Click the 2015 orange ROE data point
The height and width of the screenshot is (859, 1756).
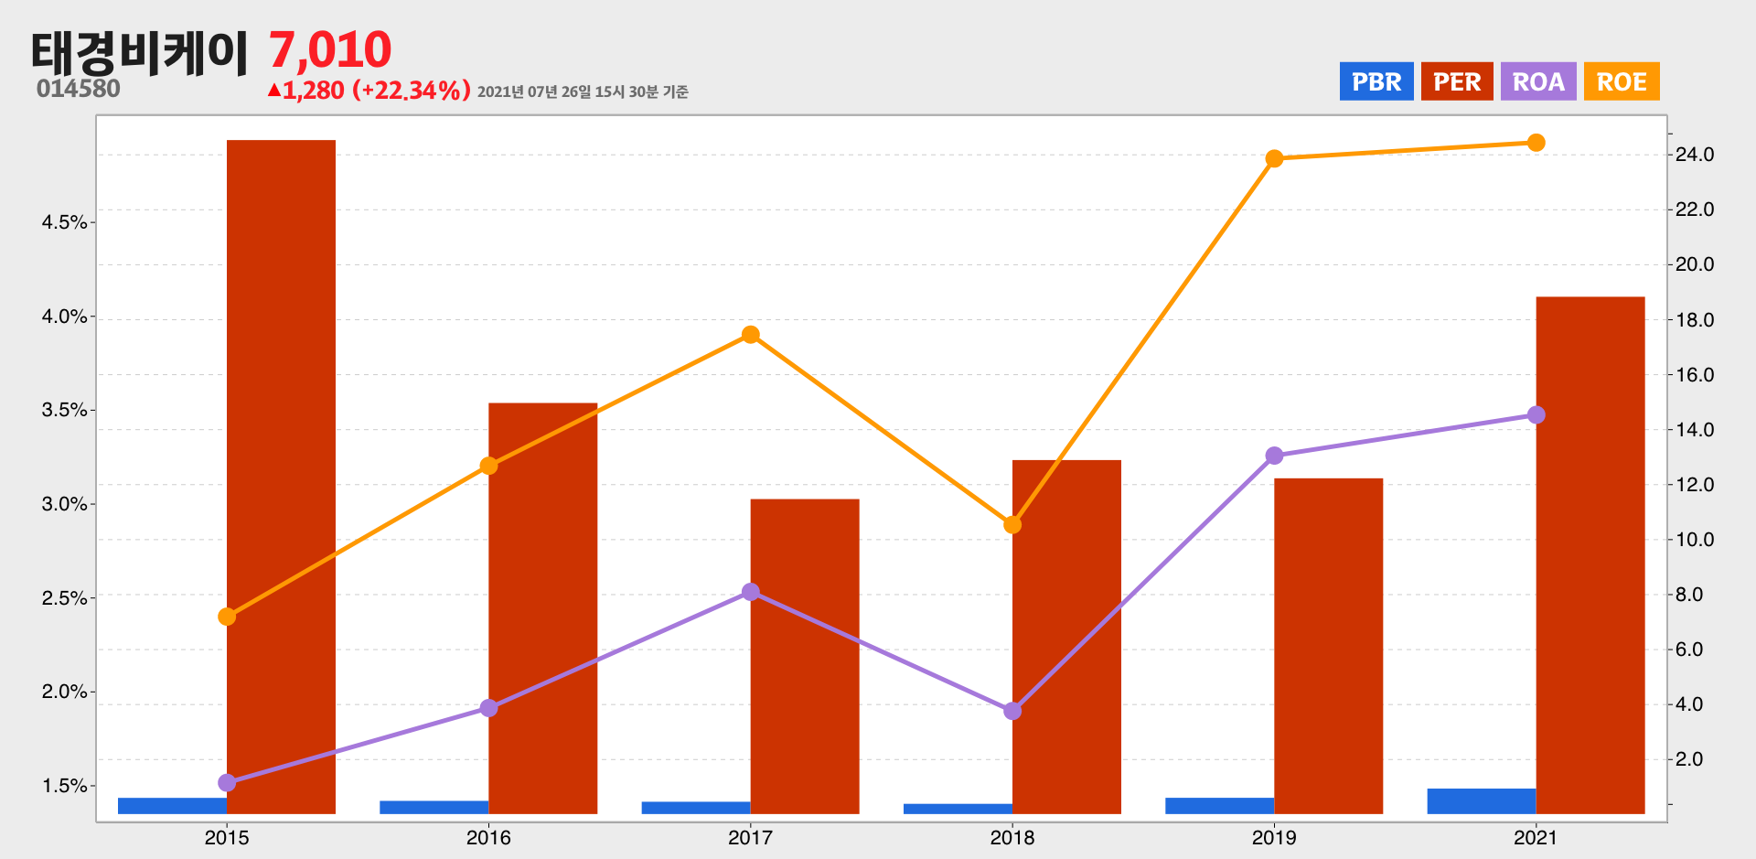227,617
